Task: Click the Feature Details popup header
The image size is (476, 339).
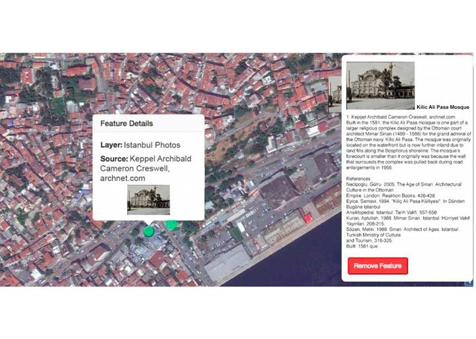Action: (x=149, y=123)
